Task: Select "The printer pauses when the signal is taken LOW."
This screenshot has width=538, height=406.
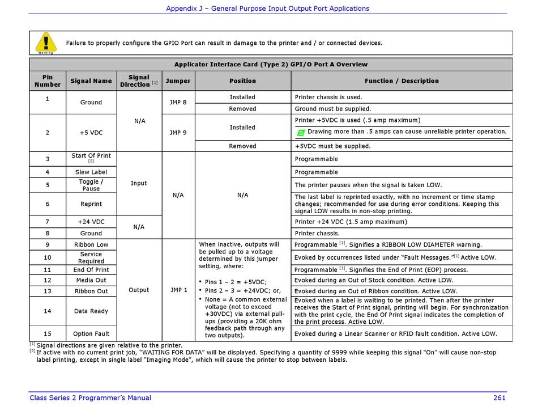Action: [x=368, y=185]
